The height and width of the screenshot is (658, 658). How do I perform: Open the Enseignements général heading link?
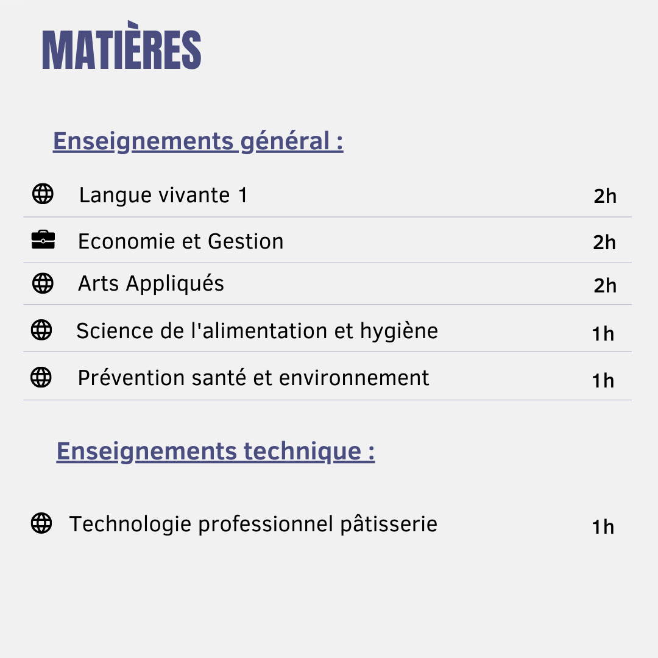pos(198,141)
